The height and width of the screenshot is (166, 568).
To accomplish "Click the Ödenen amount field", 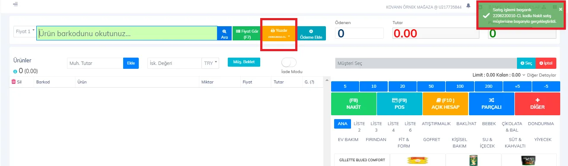I will 359,33.
